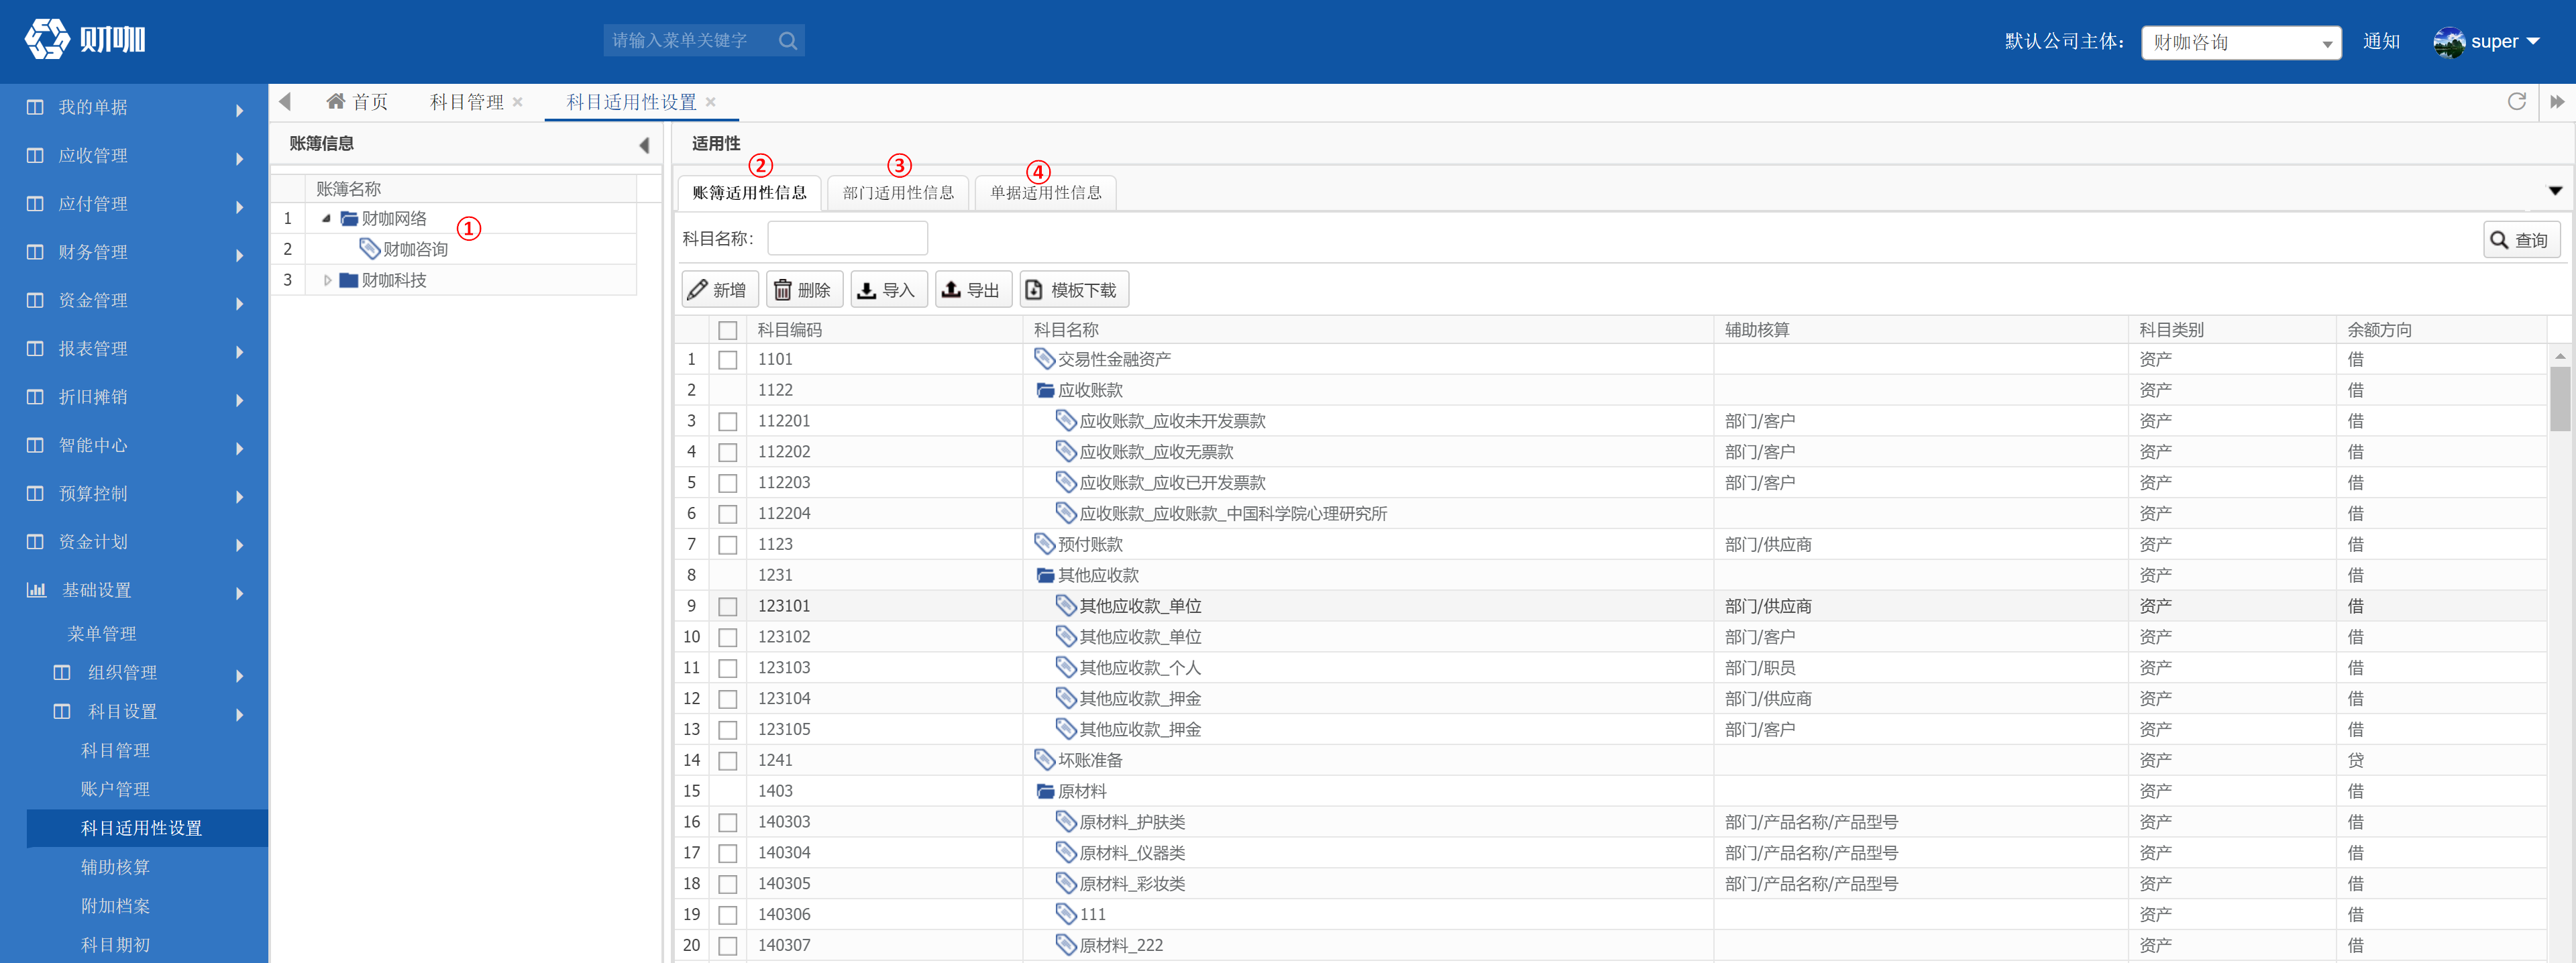Screen dimensions: 2576x963
Task: Toggle the select-all checkbox in table header
Action: coord(728,330)
